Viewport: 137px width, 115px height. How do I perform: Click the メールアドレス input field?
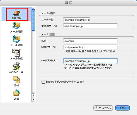click(90, 61)
